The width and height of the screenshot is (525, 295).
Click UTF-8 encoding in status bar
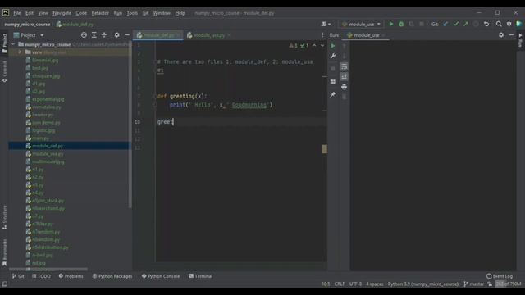[x=355, y=284]
